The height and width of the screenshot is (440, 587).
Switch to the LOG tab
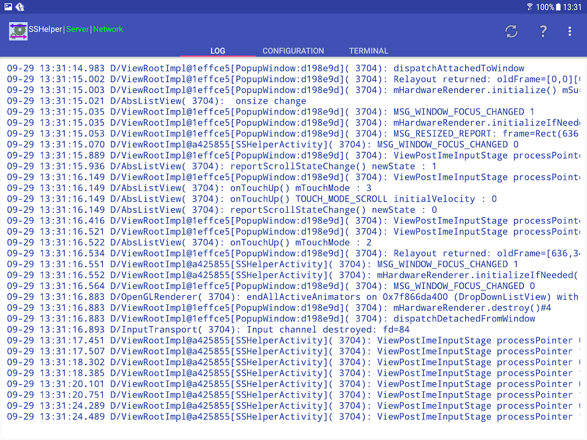coord(218,51)
